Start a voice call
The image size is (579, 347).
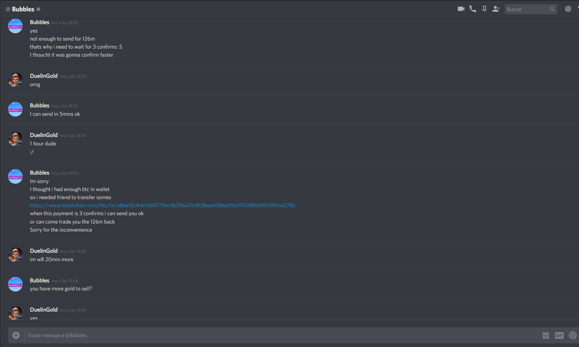473,9
